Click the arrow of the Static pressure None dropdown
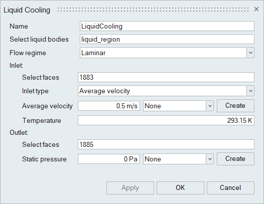 coord(210,159)
